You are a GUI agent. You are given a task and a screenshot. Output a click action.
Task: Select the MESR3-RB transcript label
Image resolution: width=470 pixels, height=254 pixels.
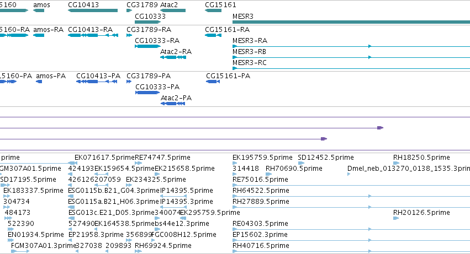click(250, 52)
